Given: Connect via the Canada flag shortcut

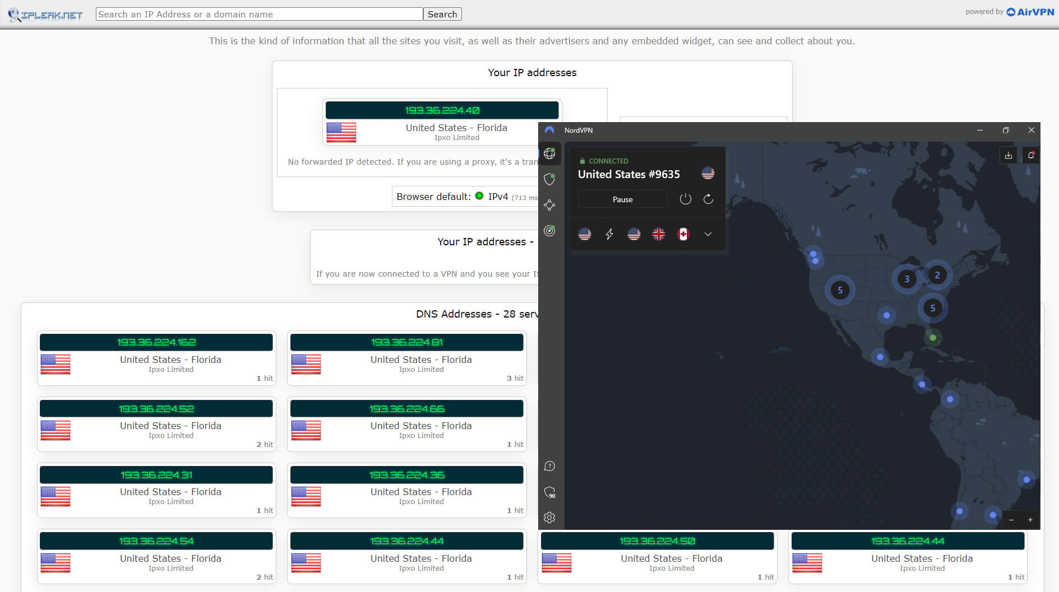Looking at the screenshot, I should (683, 234).
